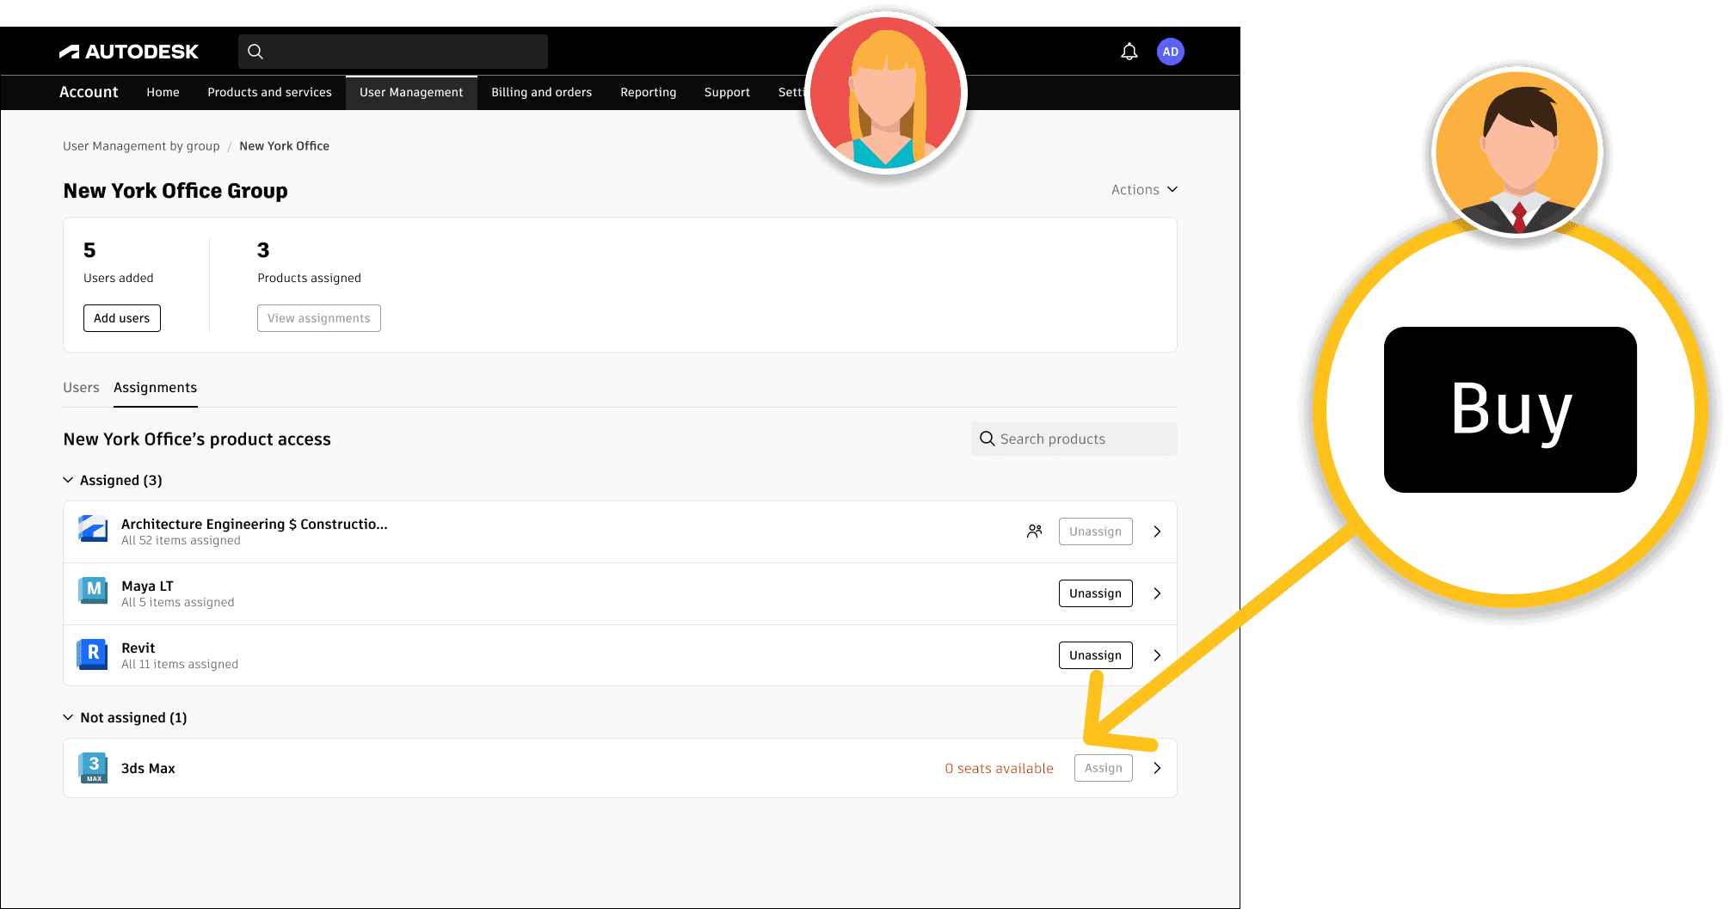Click the All 11 items assigned text
Screen dimensions: 1729x909
[x=180, y=664]
